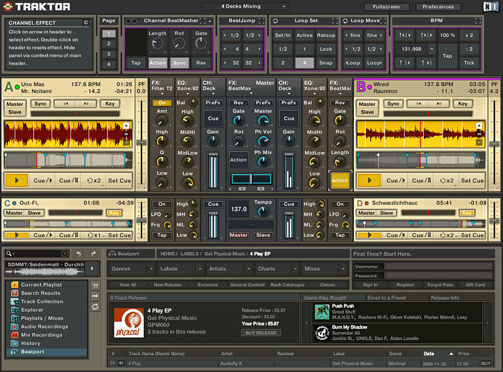The width and height of the screenshot is (503, 372).
Task: Click the shopping cart icon in browser
Action: pos(96,285)
